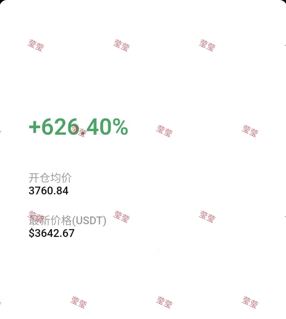The height and width of the screenshot is (319, 286).
Task: Click the 莹莹 watermark overlapping the 626.40% figure
Action: [79, 131]
